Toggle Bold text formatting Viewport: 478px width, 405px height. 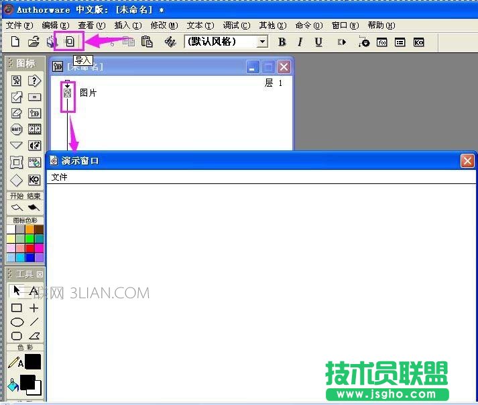point(282,42)
